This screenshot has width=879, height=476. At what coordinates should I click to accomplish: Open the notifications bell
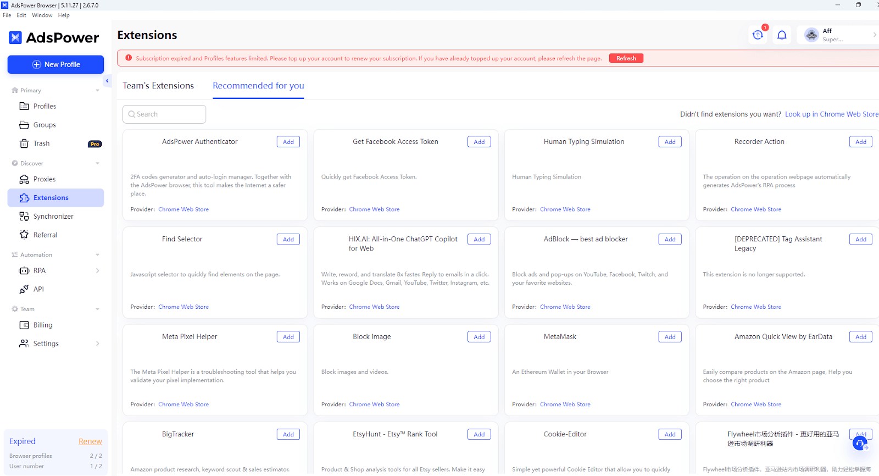[x=782, y=35]
